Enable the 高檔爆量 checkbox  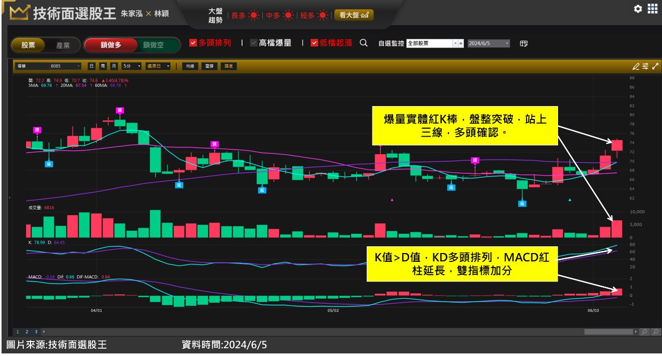[253, 43]
